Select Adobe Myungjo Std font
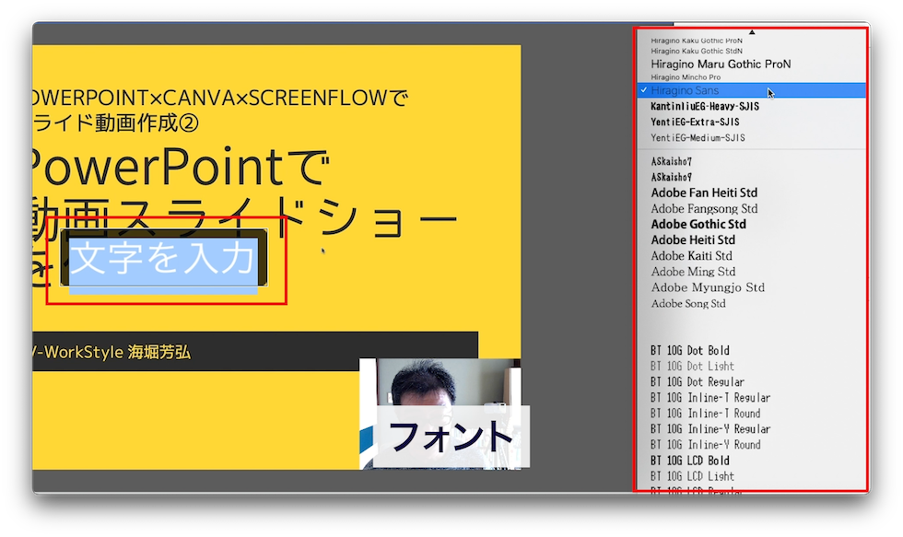903x537 pixels. [707, 287]
